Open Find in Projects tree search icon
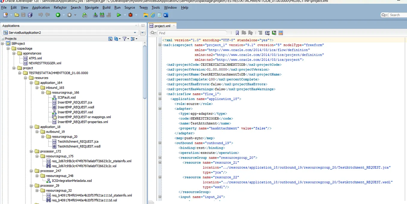The width and height of the screenshot is (407, 204). point(110,39)
